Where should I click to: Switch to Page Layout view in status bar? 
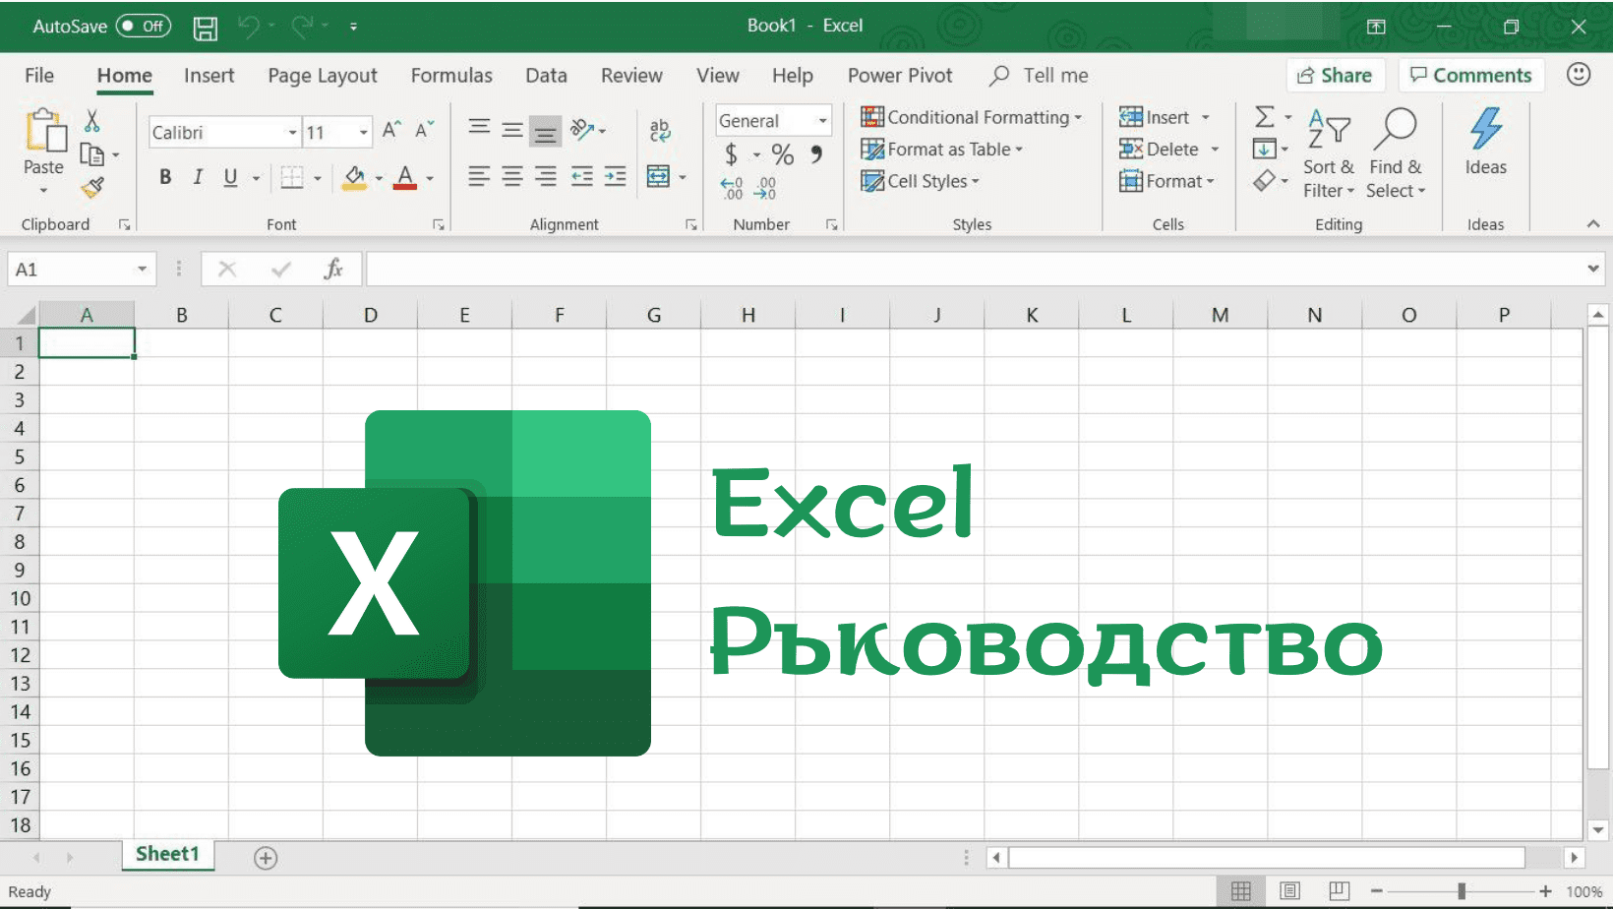(1290, 891)
